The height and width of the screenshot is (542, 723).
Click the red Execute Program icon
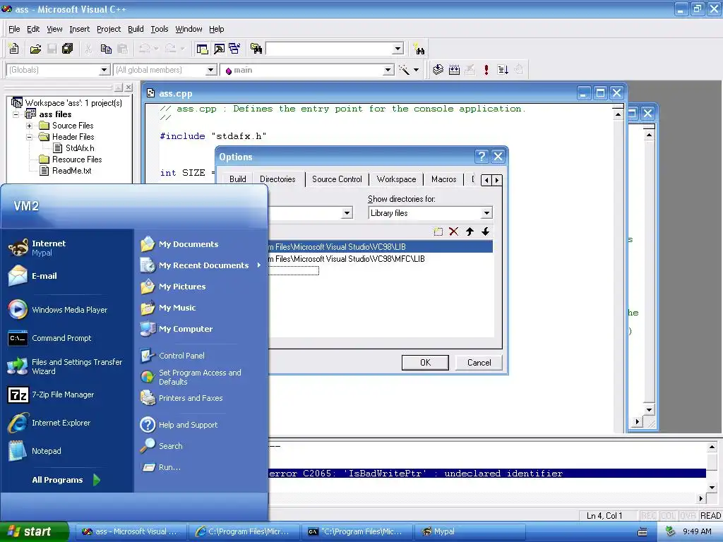486,70
